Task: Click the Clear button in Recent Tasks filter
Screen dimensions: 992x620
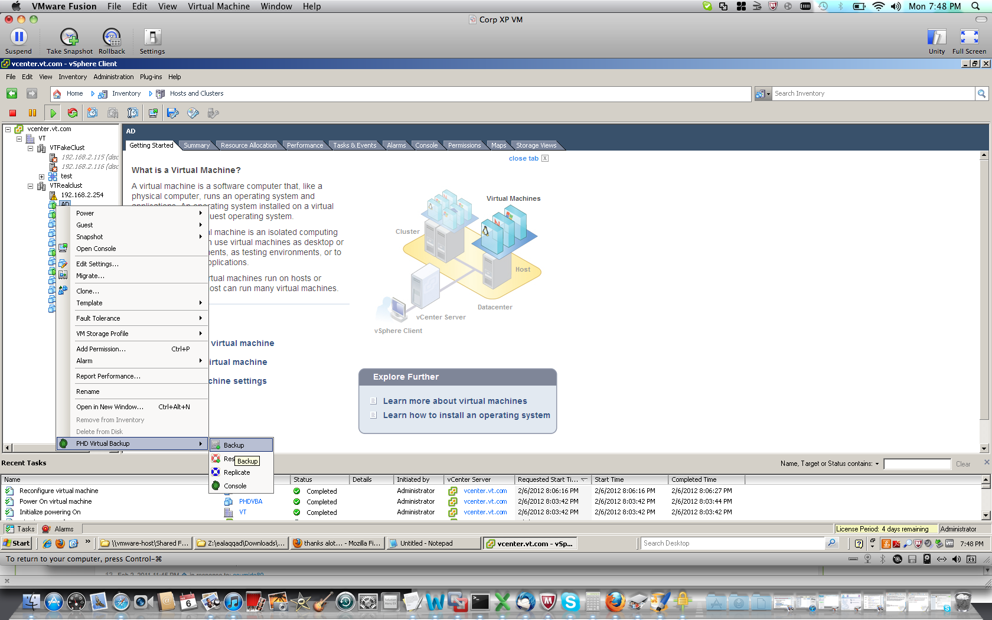Action: pyautogui.click(x=963, y=464)
